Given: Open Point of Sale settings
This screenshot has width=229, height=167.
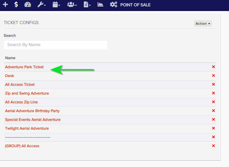Looking at the screenshot, I should (130, 5).
